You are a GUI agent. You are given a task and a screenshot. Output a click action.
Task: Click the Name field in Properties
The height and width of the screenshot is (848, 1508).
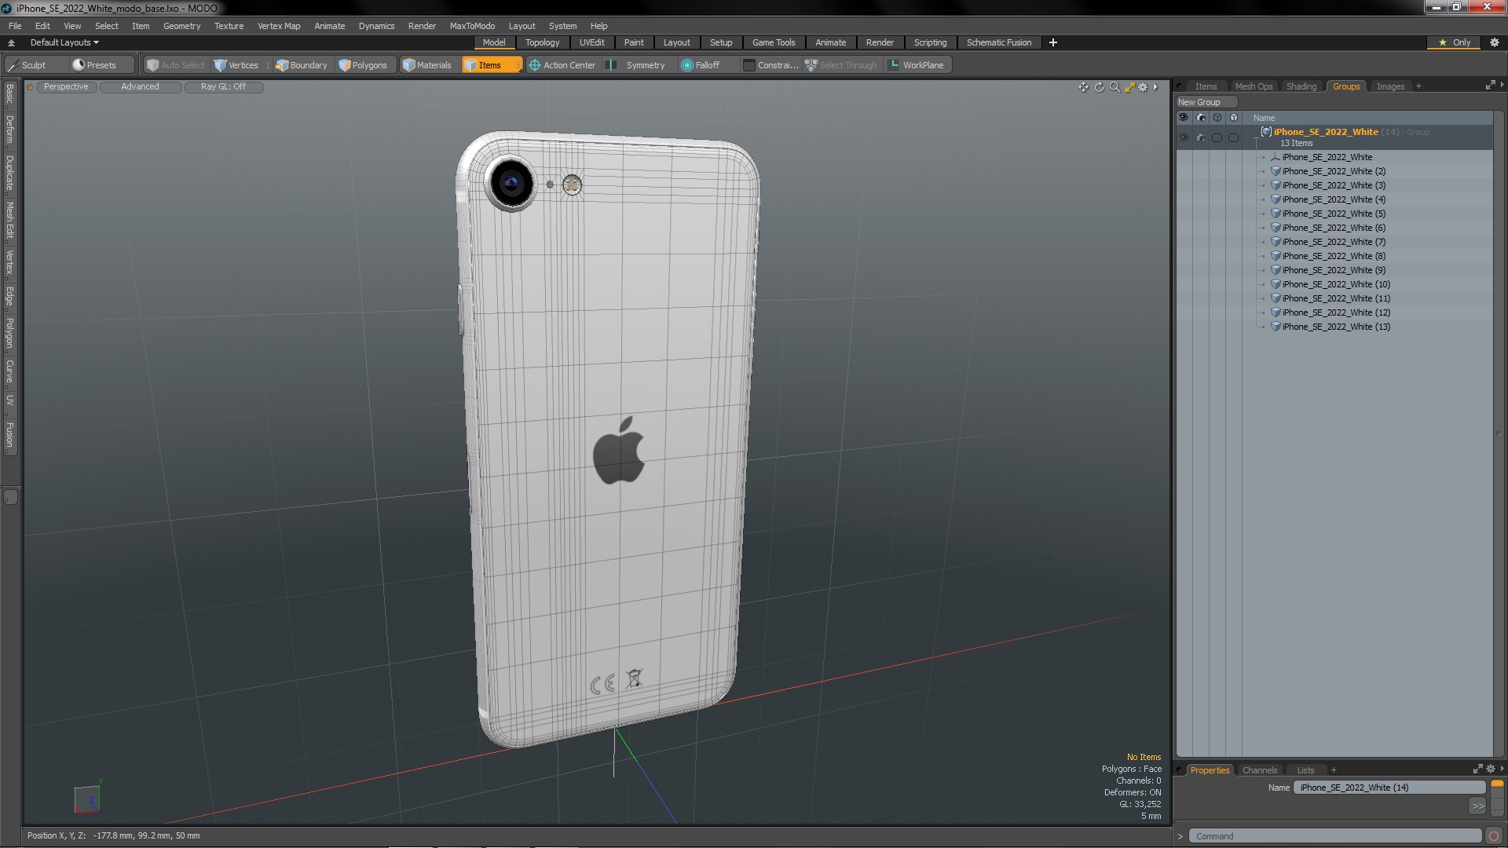[1389, 788]
